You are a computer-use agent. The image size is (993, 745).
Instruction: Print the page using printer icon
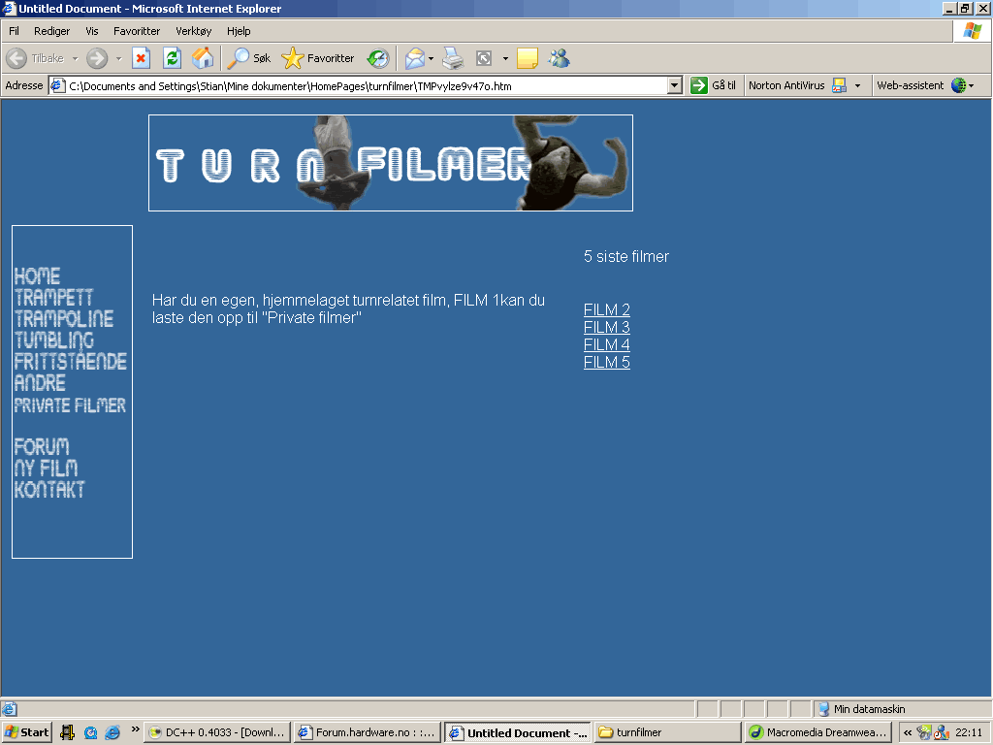(x=452, y=58)
